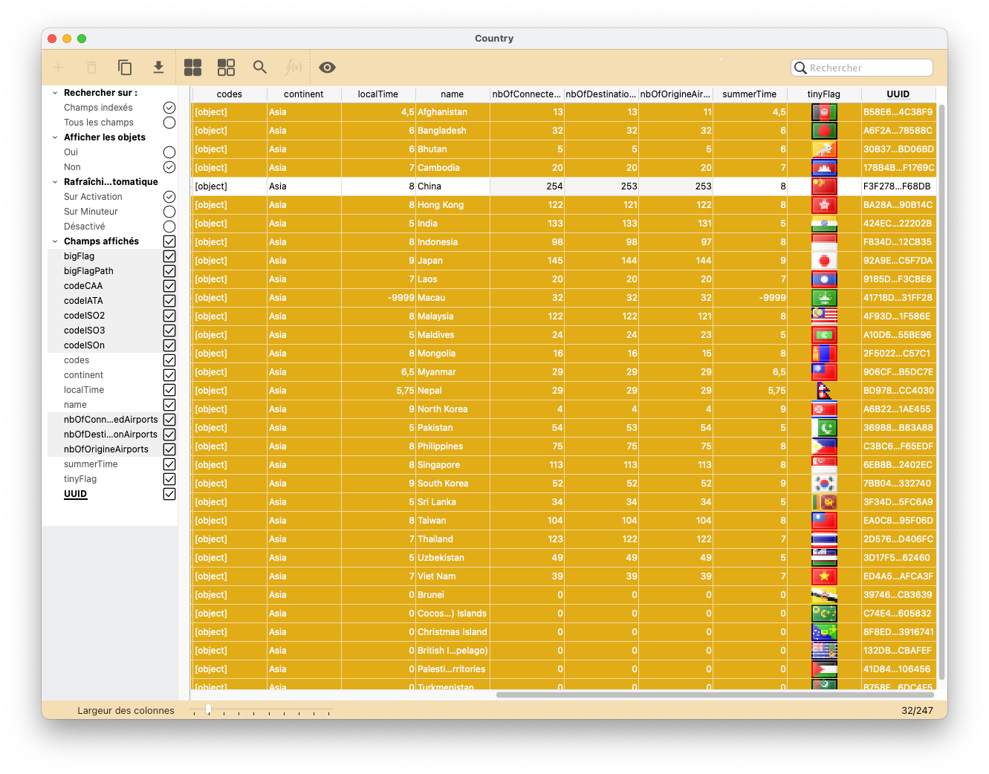
Task: Uncheck the tinyFlag field checkbox
Action: 169,479
